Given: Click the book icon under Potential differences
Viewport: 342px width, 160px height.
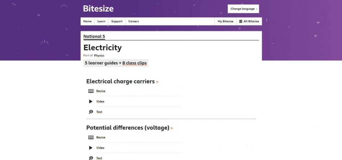Looking at the screenshot, I should click(91, 137).
